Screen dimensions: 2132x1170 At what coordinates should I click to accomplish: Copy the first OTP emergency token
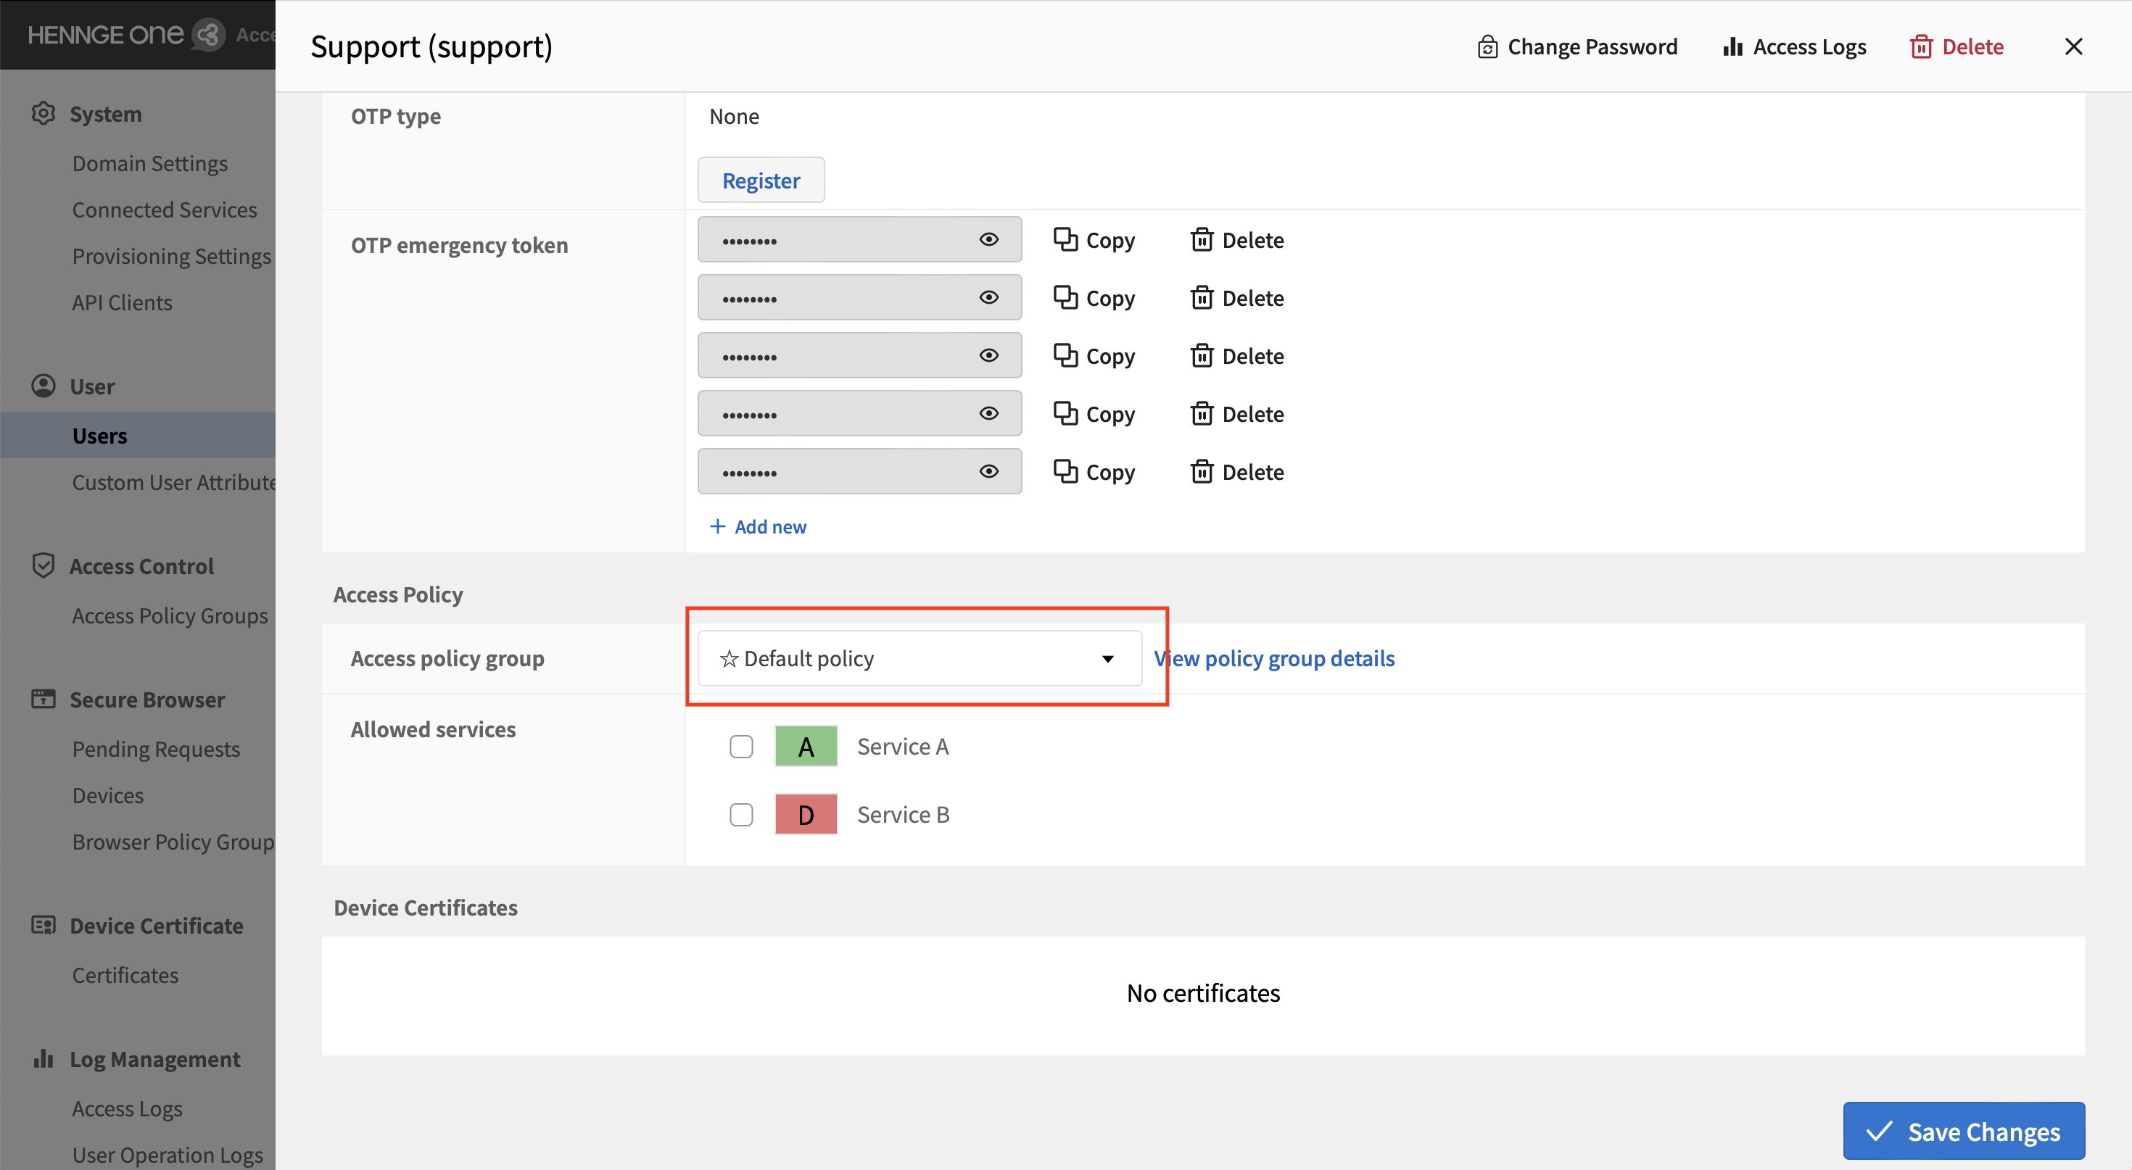coord(1094,240)
